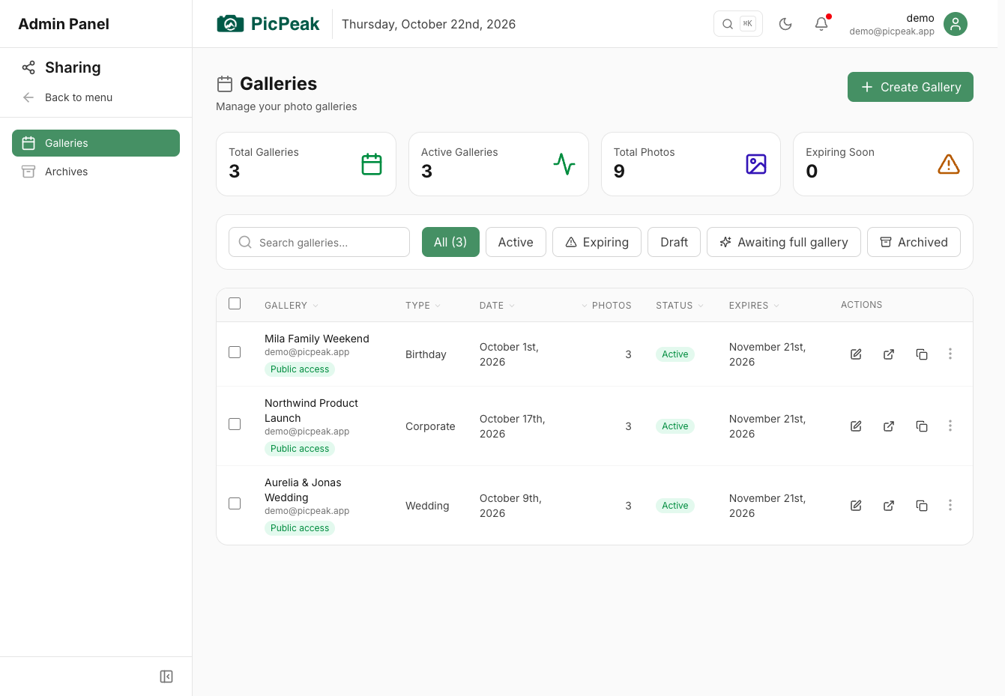Copy link for Aurelia & Jonas Wedding

pyautogui.click(x=922, y=506)
